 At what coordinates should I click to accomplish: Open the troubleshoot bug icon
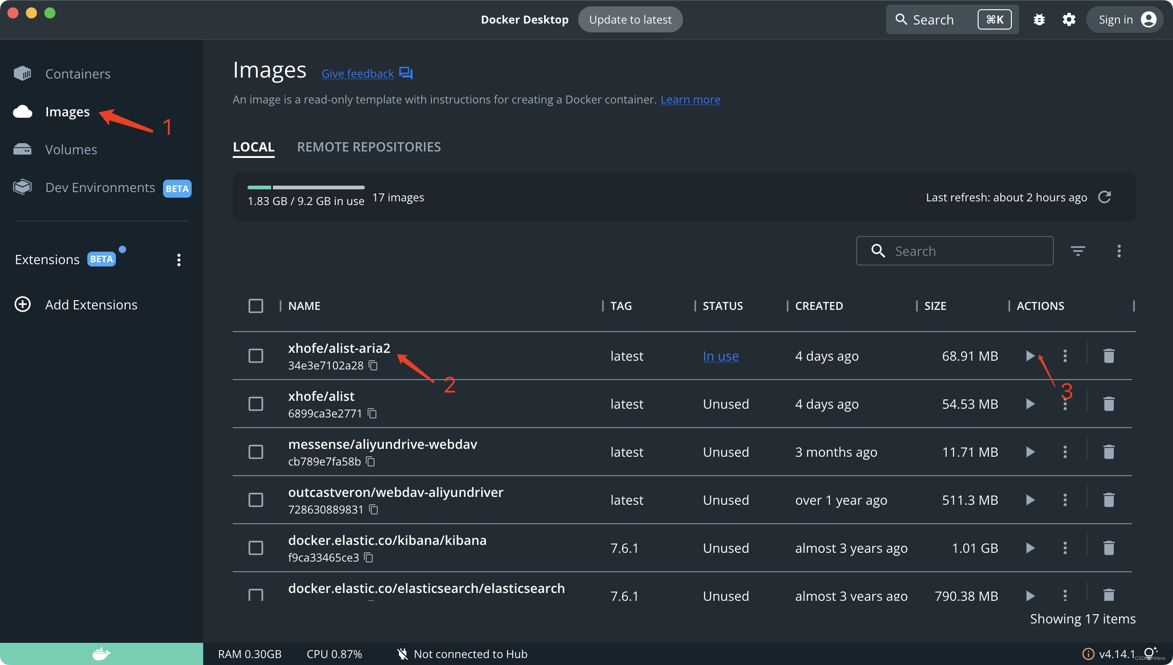tap(1039, 19)
